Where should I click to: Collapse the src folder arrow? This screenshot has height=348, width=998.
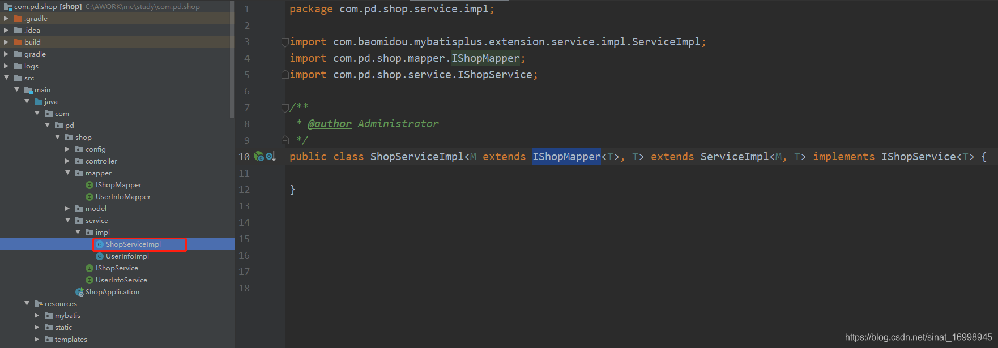(6, 78)
